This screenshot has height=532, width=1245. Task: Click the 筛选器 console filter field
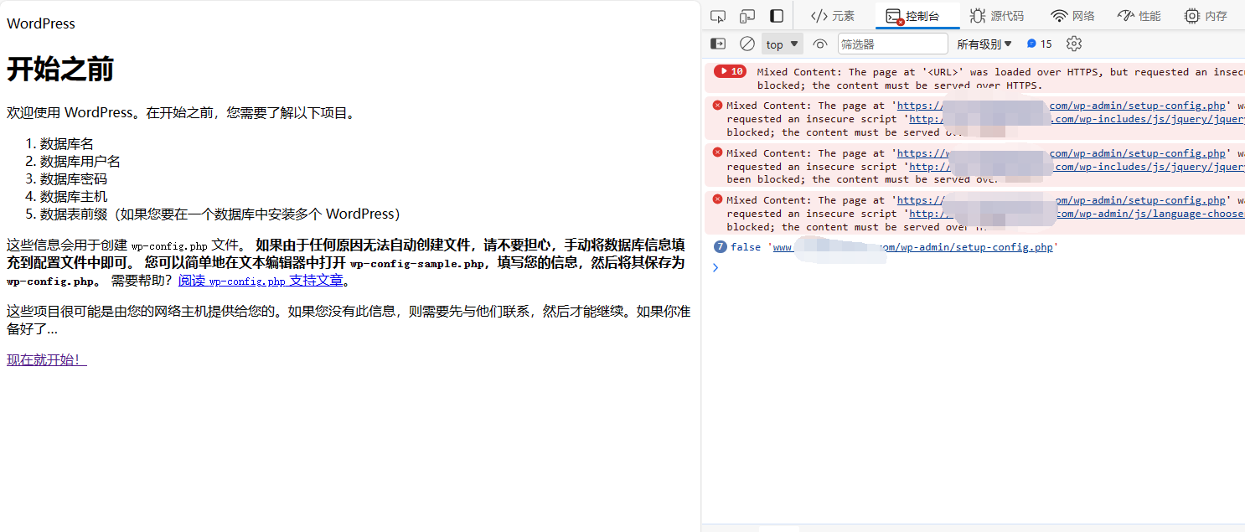tap(891, 43)
